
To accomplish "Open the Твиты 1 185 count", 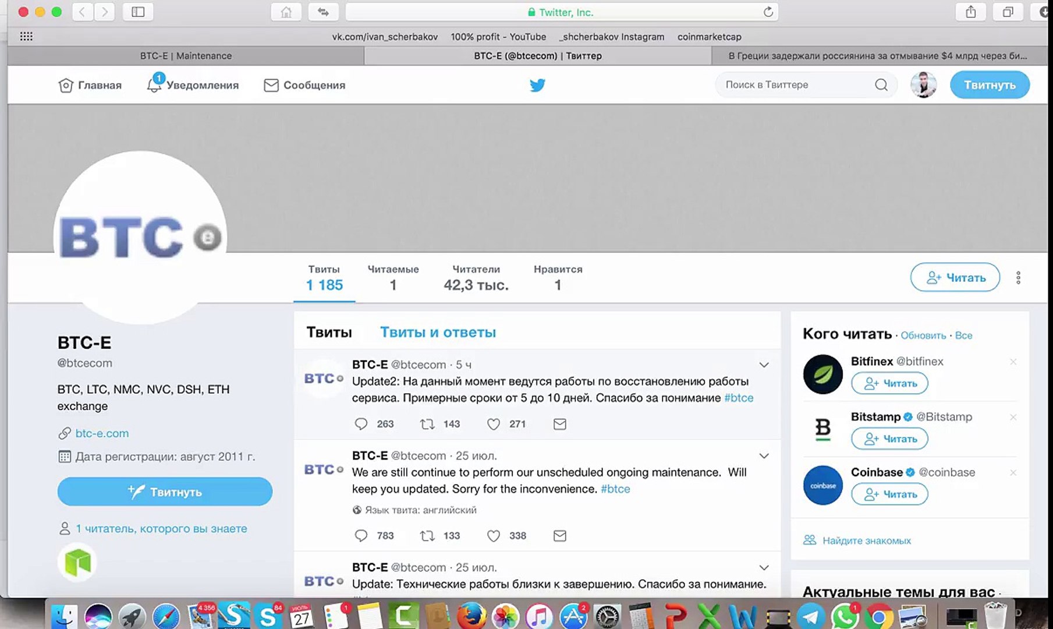I will point(324,278).
